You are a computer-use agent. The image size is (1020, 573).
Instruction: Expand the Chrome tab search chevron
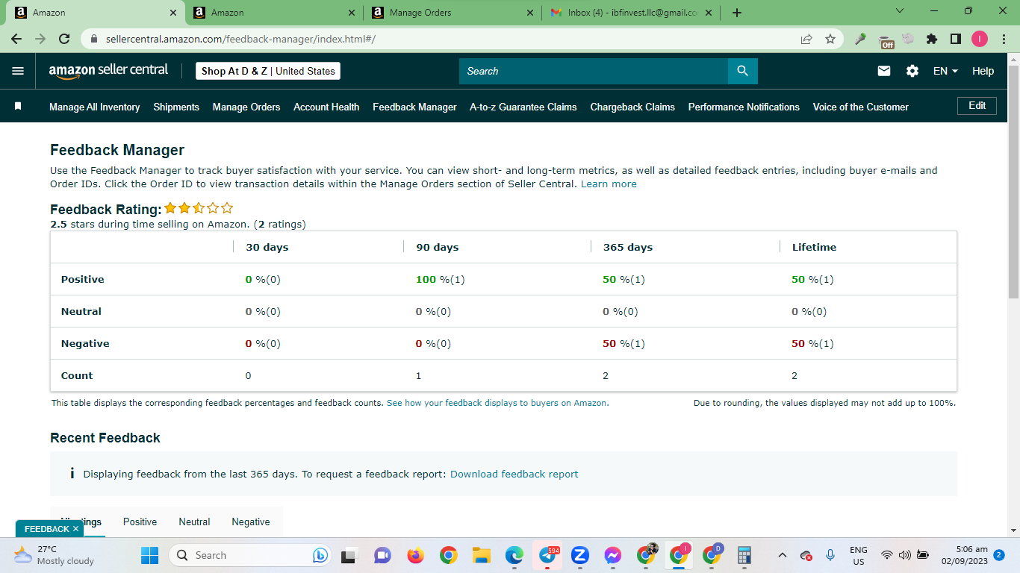(x=900, y=12)
